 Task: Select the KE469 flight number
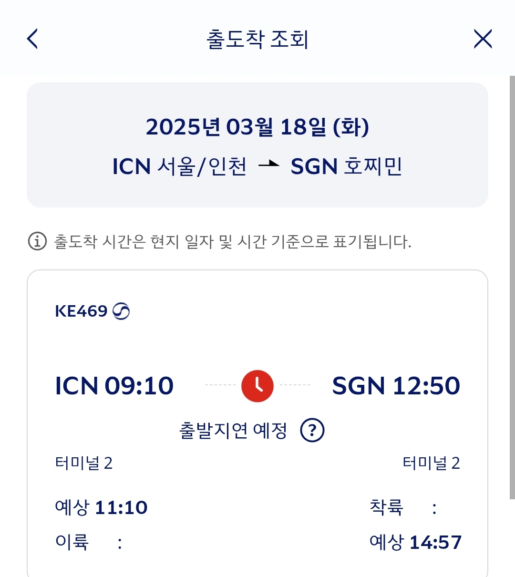(81, 311)
